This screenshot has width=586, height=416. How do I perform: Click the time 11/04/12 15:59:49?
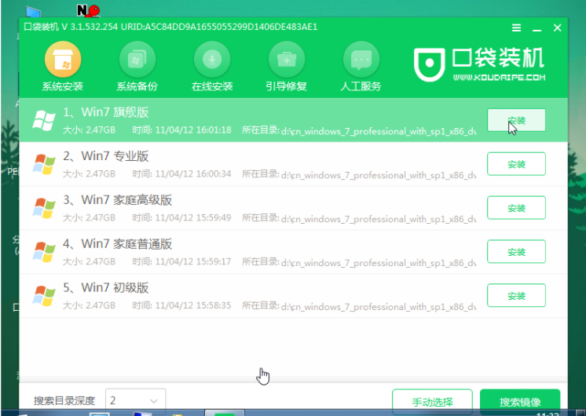coord(193,217)
